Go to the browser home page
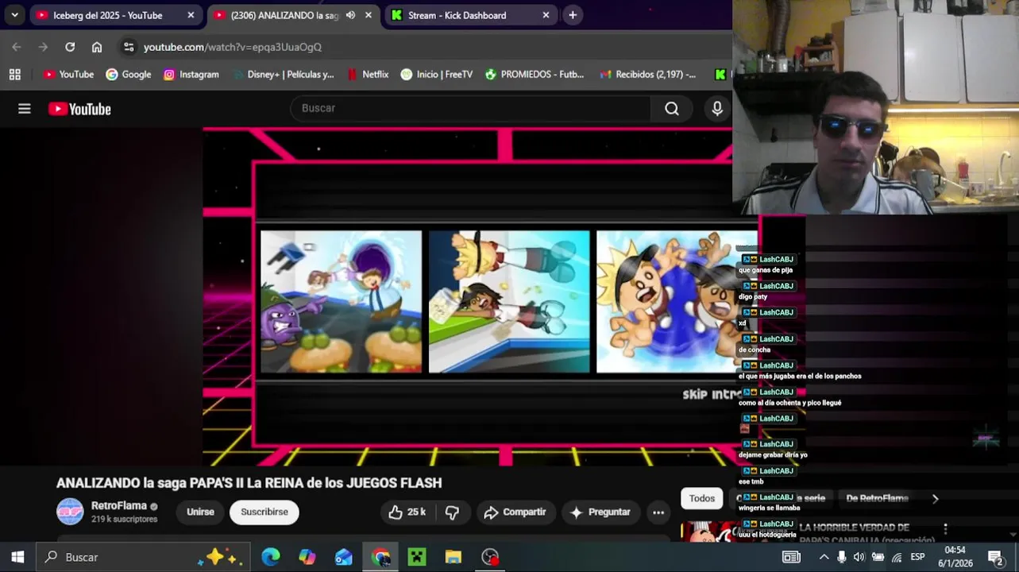The height and width of the screenshot is (572, 1019). tap(97, 47)
